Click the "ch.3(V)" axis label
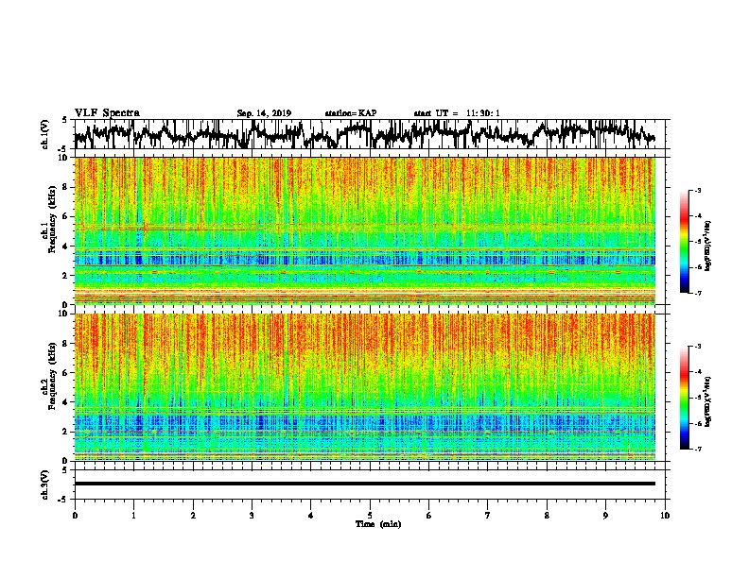Image resolution: width=749 pixels, height=578 pixels. tap(44, 485)
